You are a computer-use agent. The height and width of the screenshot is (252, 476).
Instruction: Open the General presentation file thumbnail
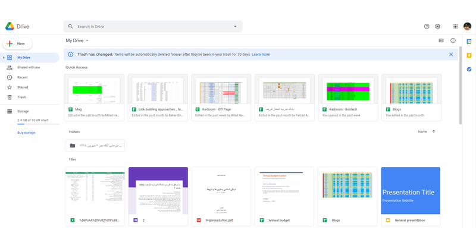(411, 191)
